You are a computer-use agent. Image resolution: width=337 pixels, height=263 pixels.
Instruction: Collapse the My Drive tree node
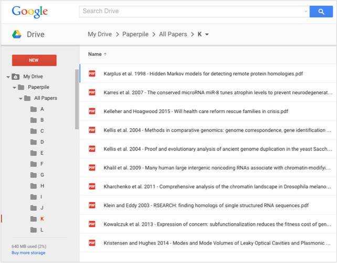click(8, 77)
